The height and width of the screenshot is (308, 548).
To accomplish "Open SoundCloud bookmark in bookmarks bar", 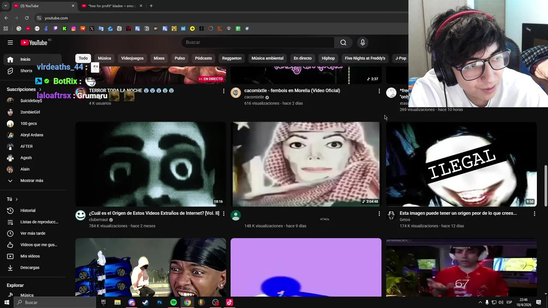I will [83, 29].
